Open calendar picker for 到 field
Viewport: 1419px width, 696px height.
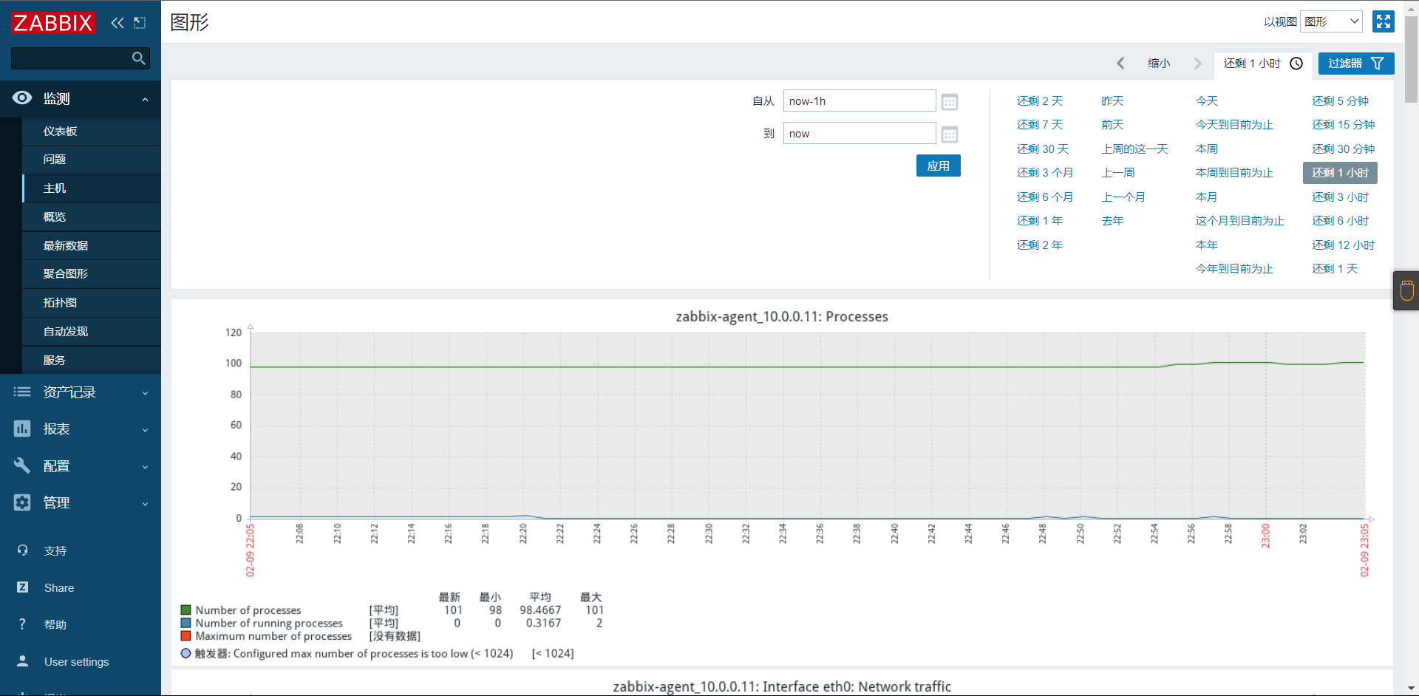point(950,134)
